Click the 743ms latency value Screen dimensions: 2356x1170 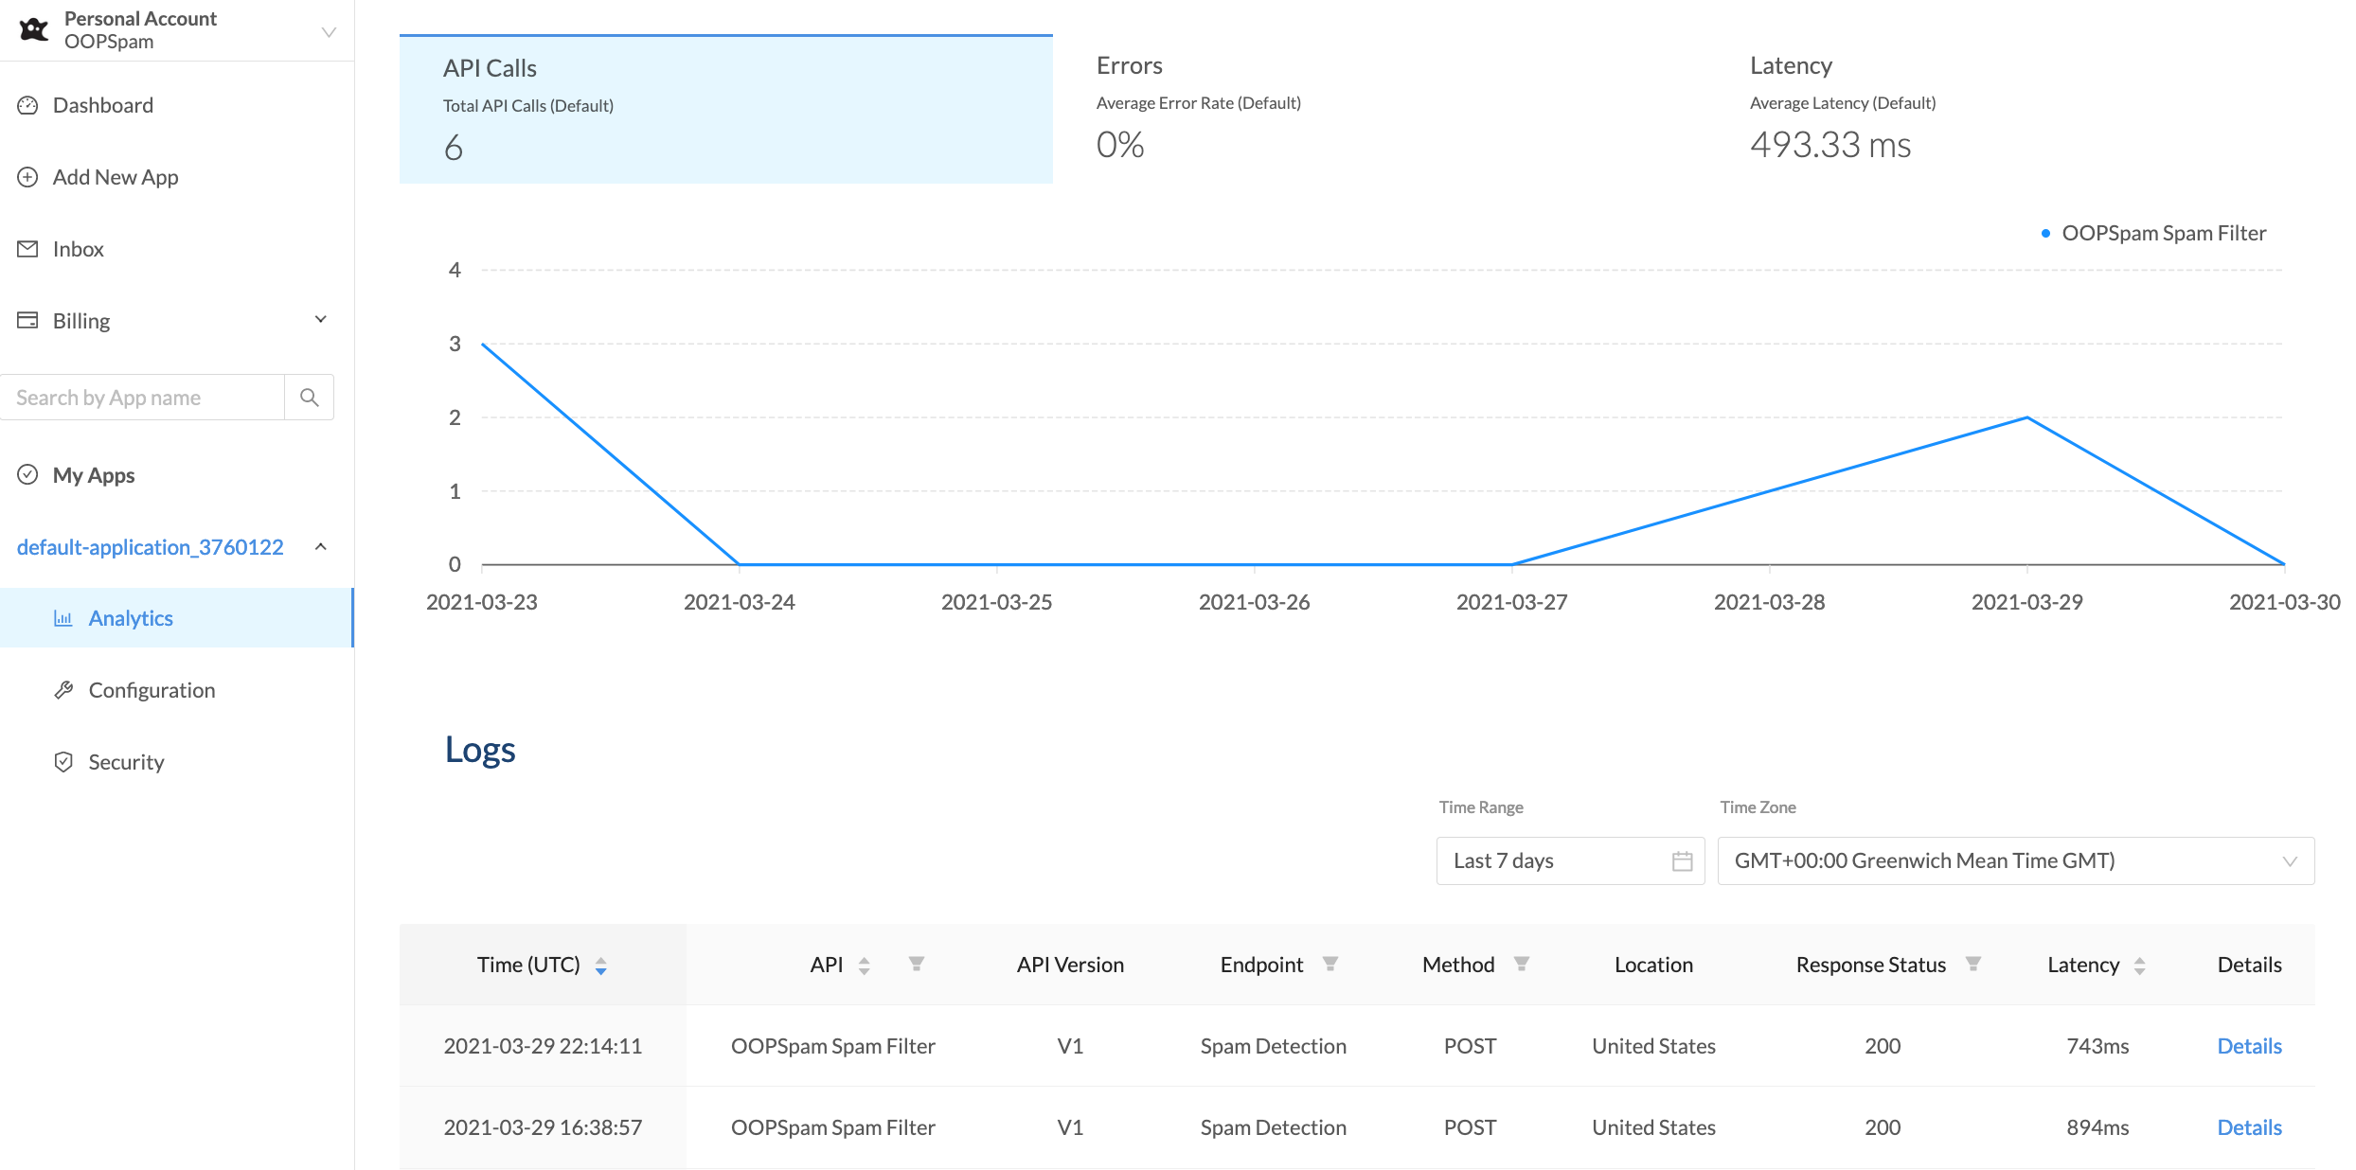click(x=2097, y=1046)
